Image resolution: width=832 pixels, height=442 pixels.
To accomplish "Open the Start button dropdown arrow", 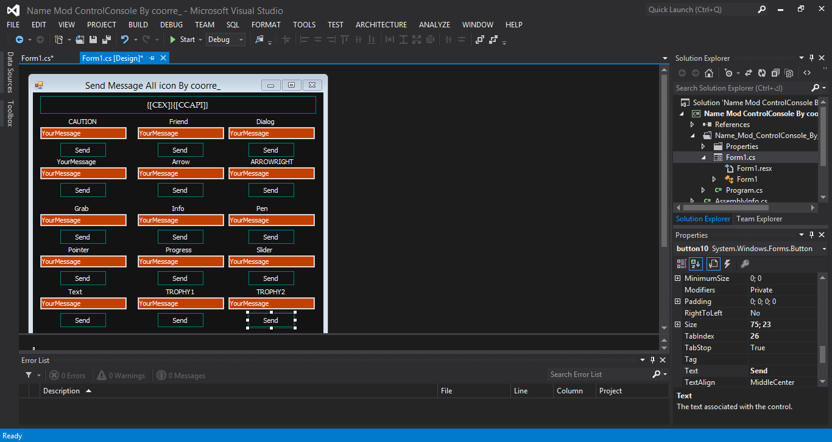I will point(200,40).
